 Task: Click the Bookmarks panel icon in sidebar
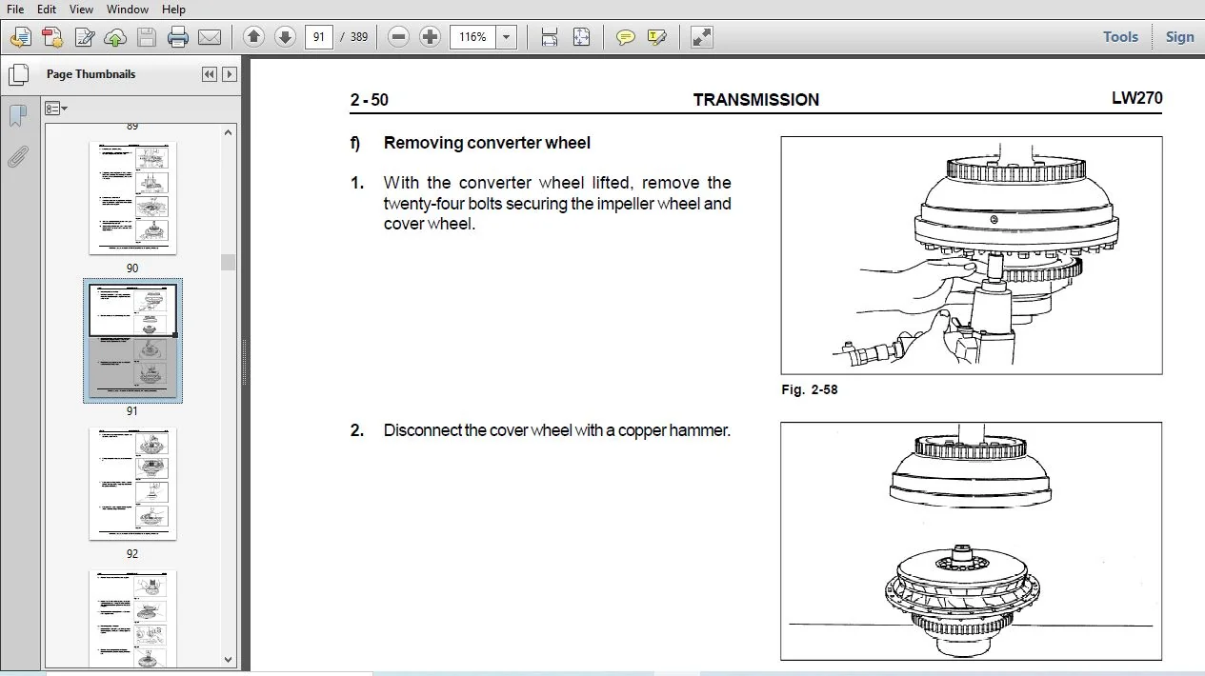pos(17,116)
